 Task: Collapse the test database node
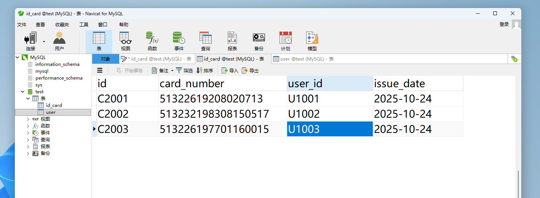pos(23,92)
